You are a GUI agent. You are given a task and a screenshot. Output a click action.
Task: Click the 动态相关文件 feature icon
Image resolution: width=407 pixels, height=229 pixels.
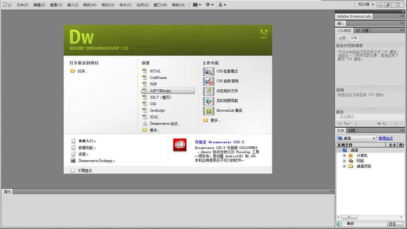point(208,91)
